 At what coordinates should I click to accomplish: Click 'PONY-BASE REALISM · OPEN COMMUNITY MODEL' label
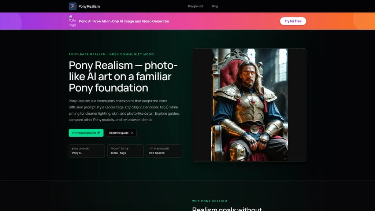tap(112, 54)
